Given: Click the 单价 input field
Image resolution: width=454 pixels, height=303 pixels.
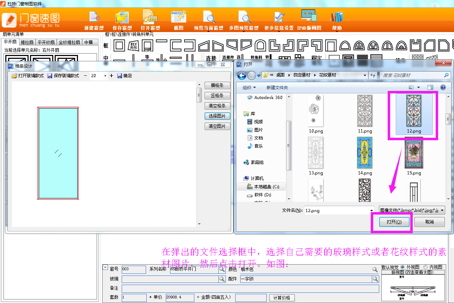Looking at the screenshot, I should tap(180, 298).
